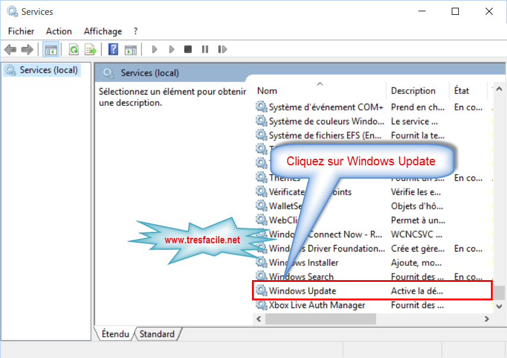Select Services (local) in the left tree
The image size is (507, 358).
point(49,70)
